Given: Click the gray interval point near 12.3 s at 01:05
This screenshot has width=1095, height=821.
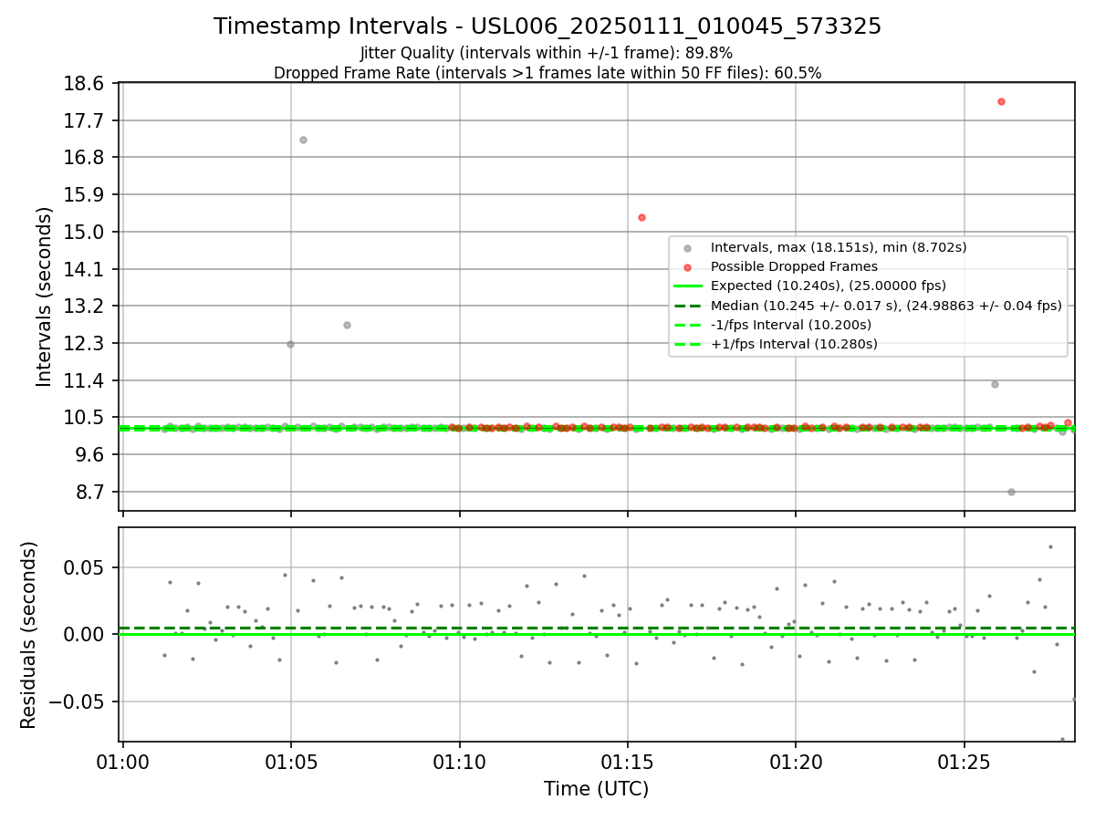Looking at the screenshot, I should [290, 344].
